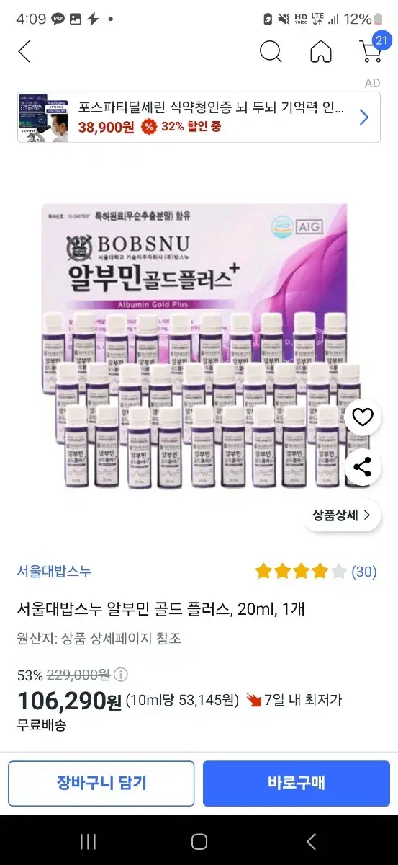
Task: View the star rating reviews
Action: pyautogui.click(x=301, y=572)
